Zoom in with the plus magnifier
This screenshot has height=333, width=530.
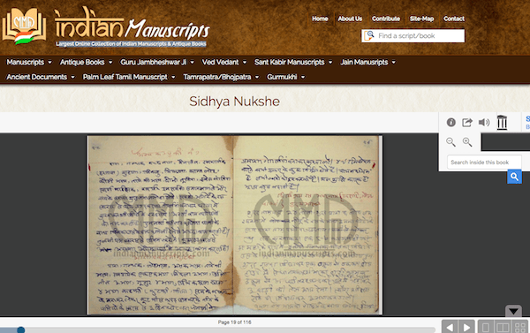(x=467, y=142)
